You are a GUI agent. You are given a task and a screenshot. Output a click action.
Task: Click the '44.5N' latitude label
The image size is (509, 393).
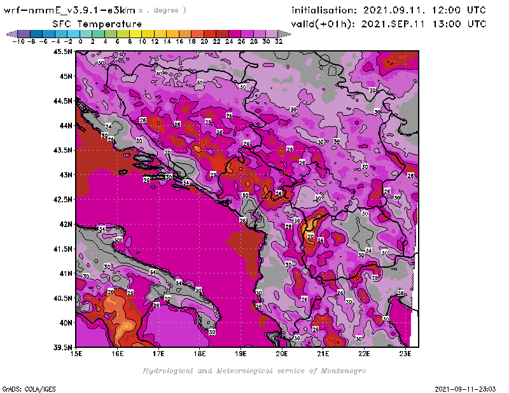coord(62,101)
